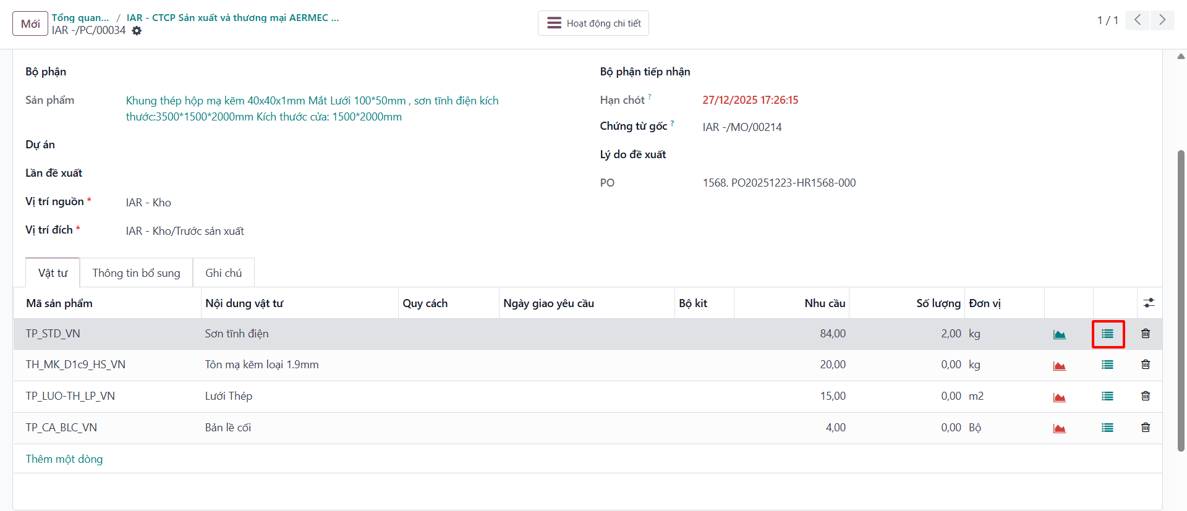Open forecast chart for Bản lề cối row
This screenshot has height=511, width=1187.
(1059, 428)
